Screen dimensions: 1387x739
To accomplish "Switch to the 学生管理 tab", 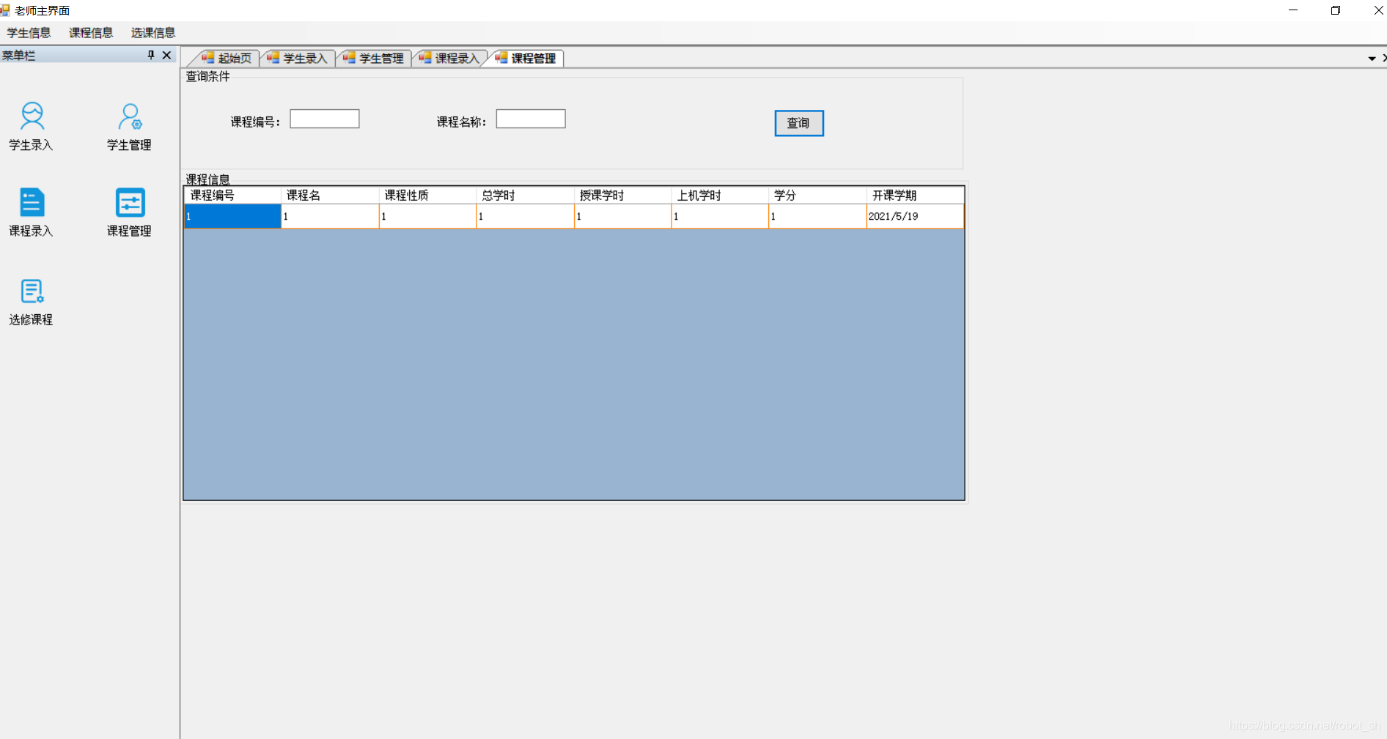I will click(x=374, y=58).
